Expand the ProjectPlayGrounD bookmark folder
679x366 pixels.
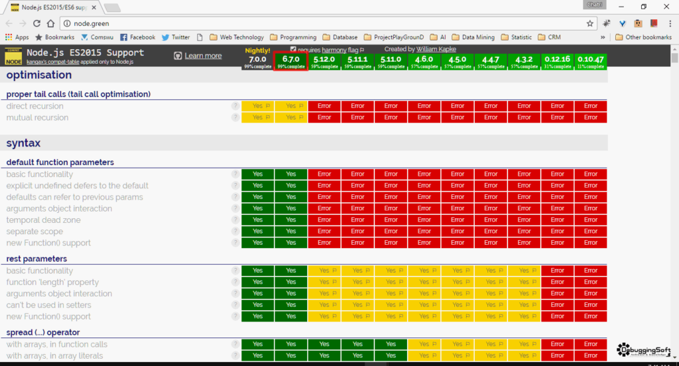click(x=394, y=37)
